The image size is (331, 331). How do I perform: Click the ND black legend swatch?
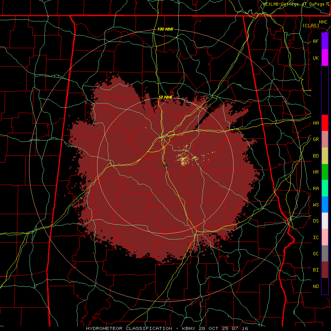[x=325, y=286]
